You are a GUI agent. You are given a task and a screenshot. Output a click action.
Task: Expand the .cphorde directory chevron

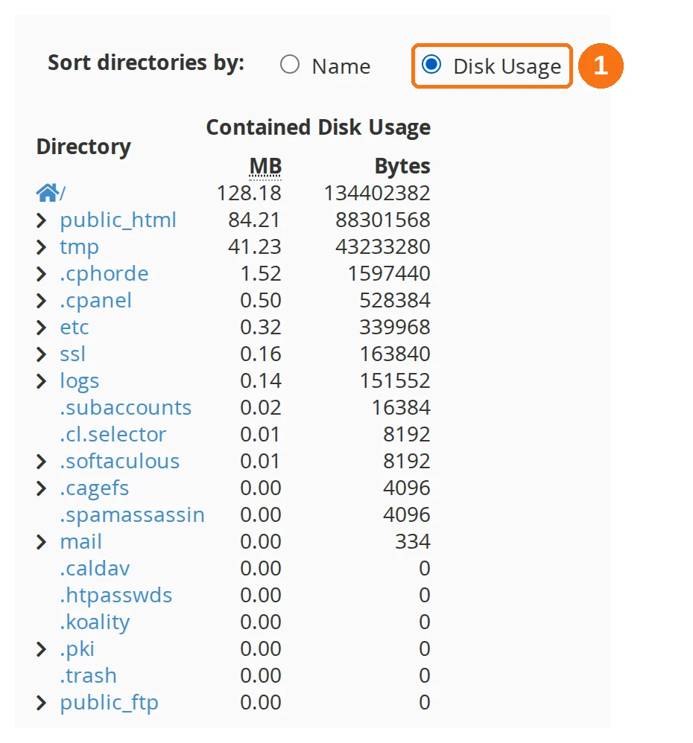point(41,273)
